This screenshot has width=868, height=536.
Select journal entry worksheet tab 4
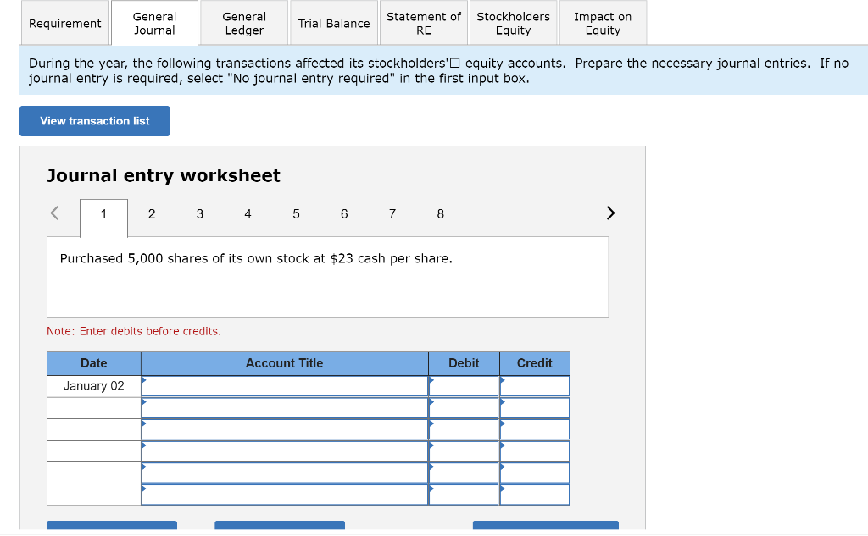coord(248,214)
